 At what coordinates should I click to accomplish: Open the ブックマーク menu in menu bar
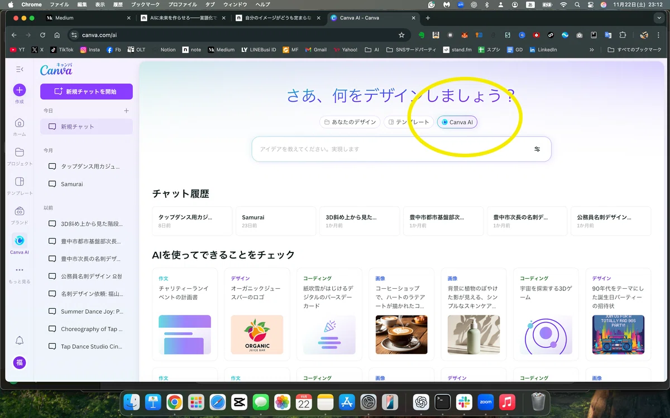coord(145,4)
